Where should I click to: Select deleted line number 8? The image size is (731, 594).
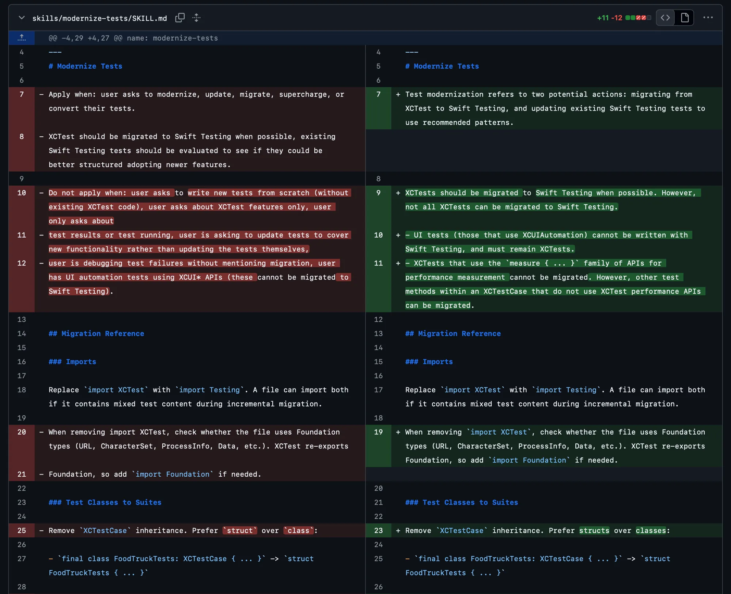pyautogui.click(x=22, y=136)
